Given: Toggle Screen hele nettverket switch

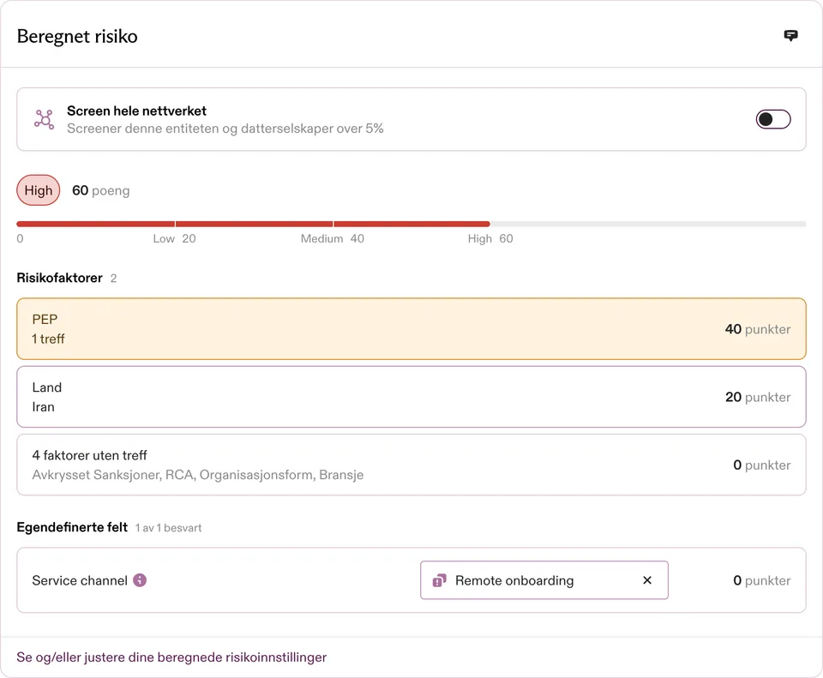Looking at the screenshot, I should coord(773,119).
